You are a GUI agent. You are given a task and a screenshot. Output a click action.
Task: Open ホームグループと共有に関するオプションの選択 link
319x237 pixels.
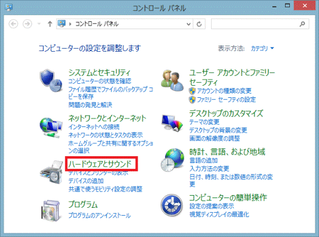pos(110,146)
